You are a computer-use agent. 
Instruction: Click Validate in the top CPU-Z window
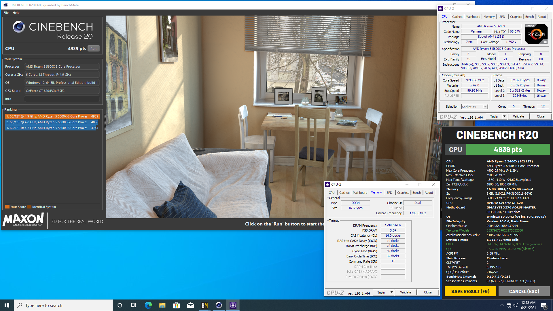pyautogui.click(x=518, y=117)
